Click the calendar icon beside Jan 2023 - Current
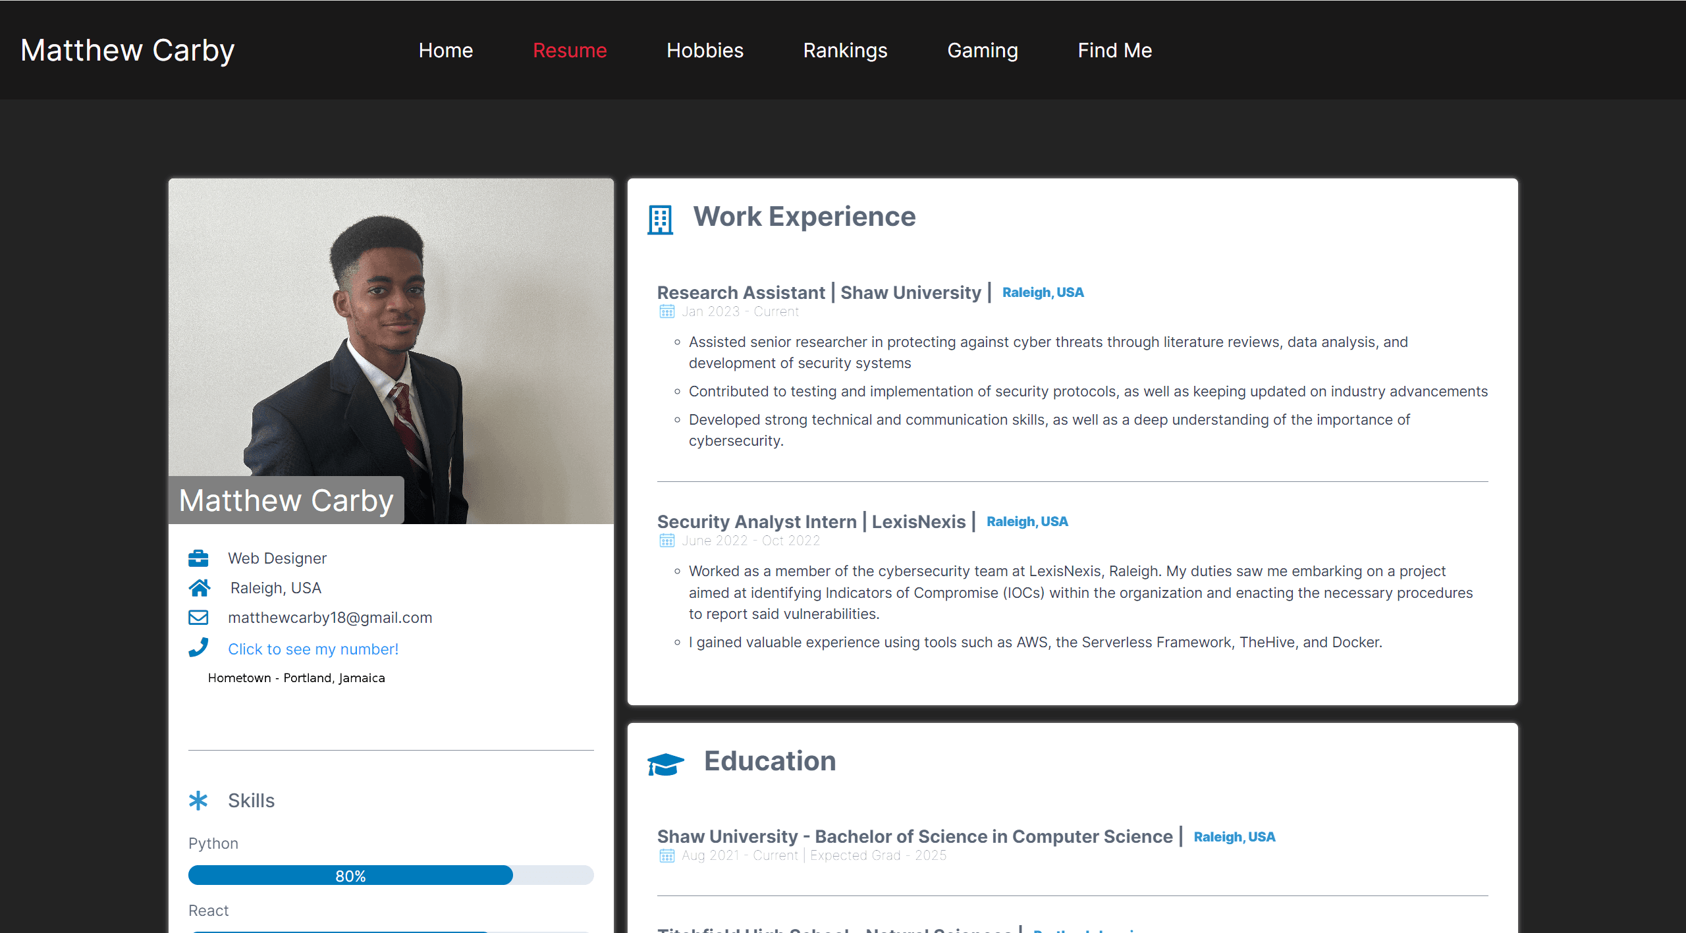 [667, 311]
